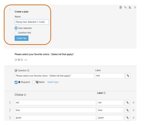Click the drag handle of the blue choice

tap(10, 110)
